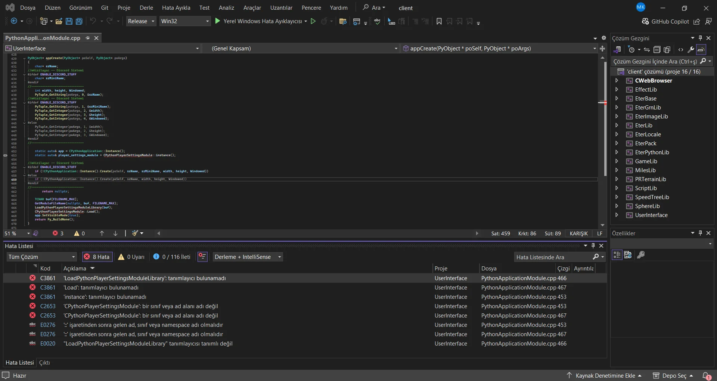Open properties wrench icon in Çözüm Gezgini
Image resolution: width=717 pixels, height=381 pixels.
690,50
